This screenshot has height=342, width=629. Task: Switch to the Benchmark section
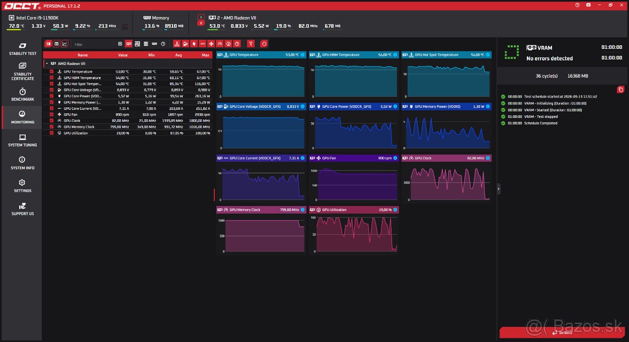22,94
